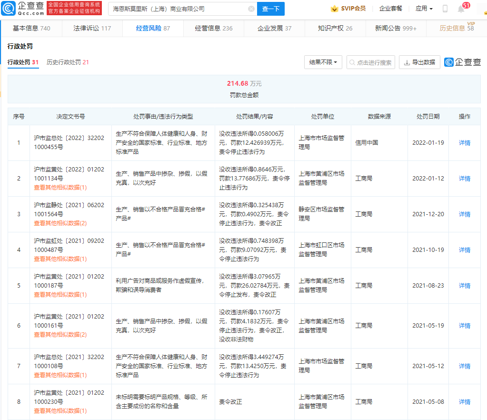
Task: Click the mobile phone icon in header
Action: 445,9
